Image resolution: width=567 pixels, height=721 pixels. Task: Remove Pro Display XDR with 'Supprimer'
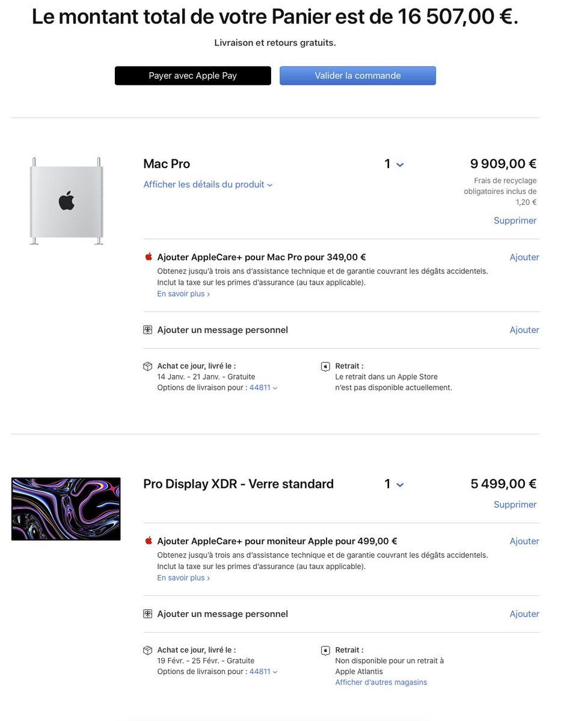tap(515, 505)
